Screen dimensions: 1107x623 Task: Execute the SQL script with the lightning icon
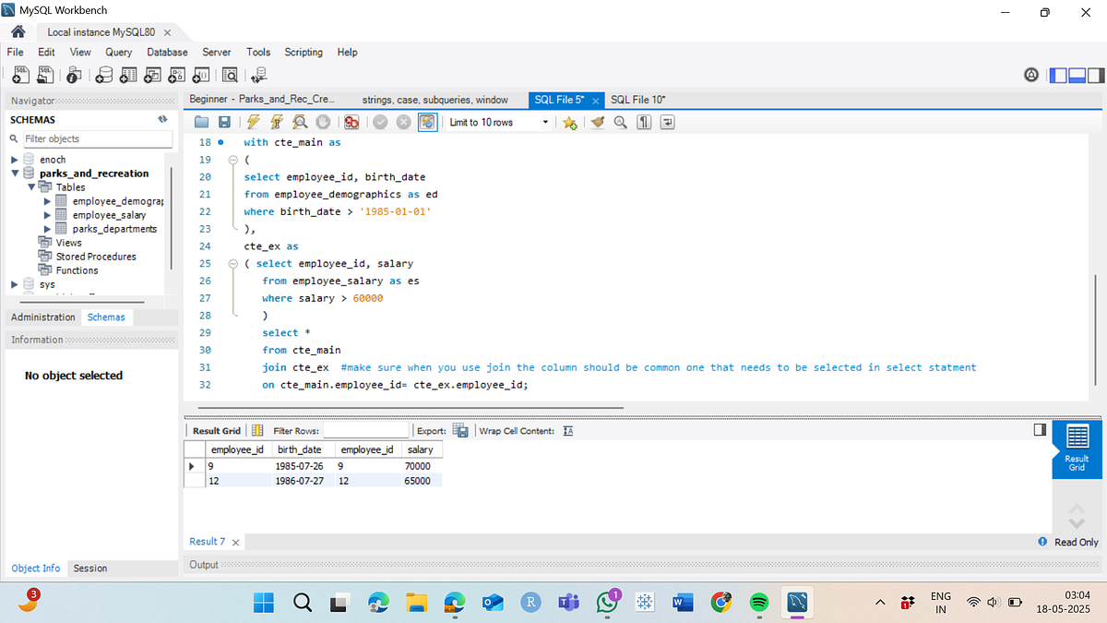(x=255, y=121)
